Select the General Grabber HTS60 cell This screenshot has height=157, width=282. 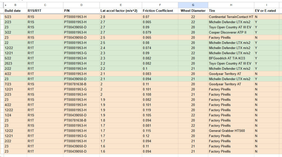coord(231,131)
